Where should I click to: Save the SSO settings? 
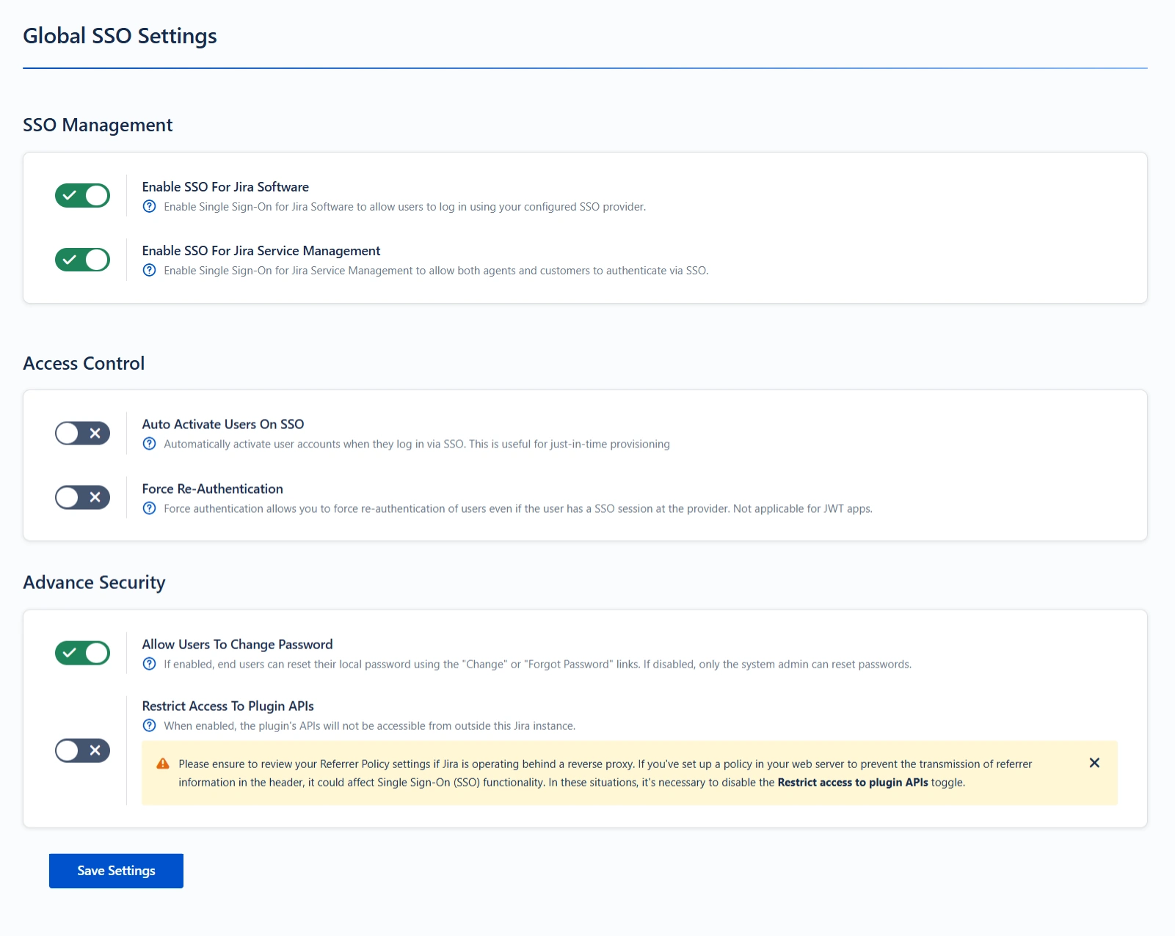pos(116,871)
